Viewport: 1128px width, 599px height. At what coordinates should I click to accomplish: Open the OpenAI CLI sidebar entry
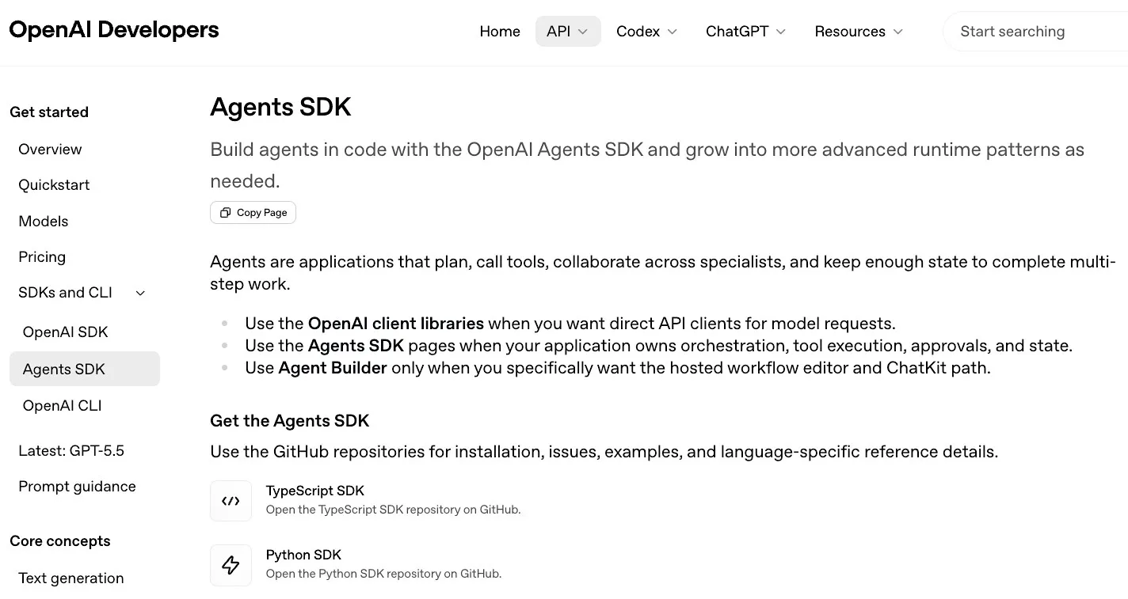[62, 405]
